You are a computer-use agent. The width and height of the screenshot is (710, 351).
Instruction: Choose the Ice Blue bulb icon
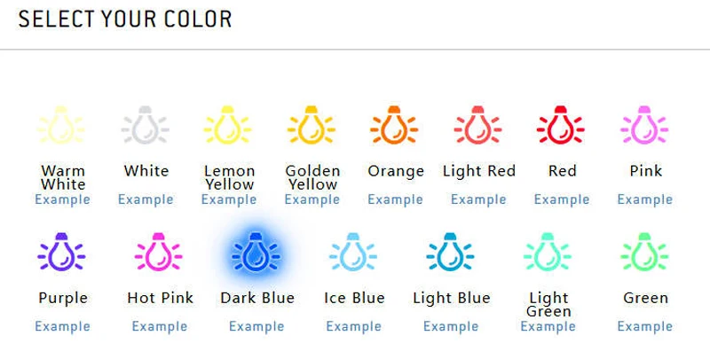352,252
